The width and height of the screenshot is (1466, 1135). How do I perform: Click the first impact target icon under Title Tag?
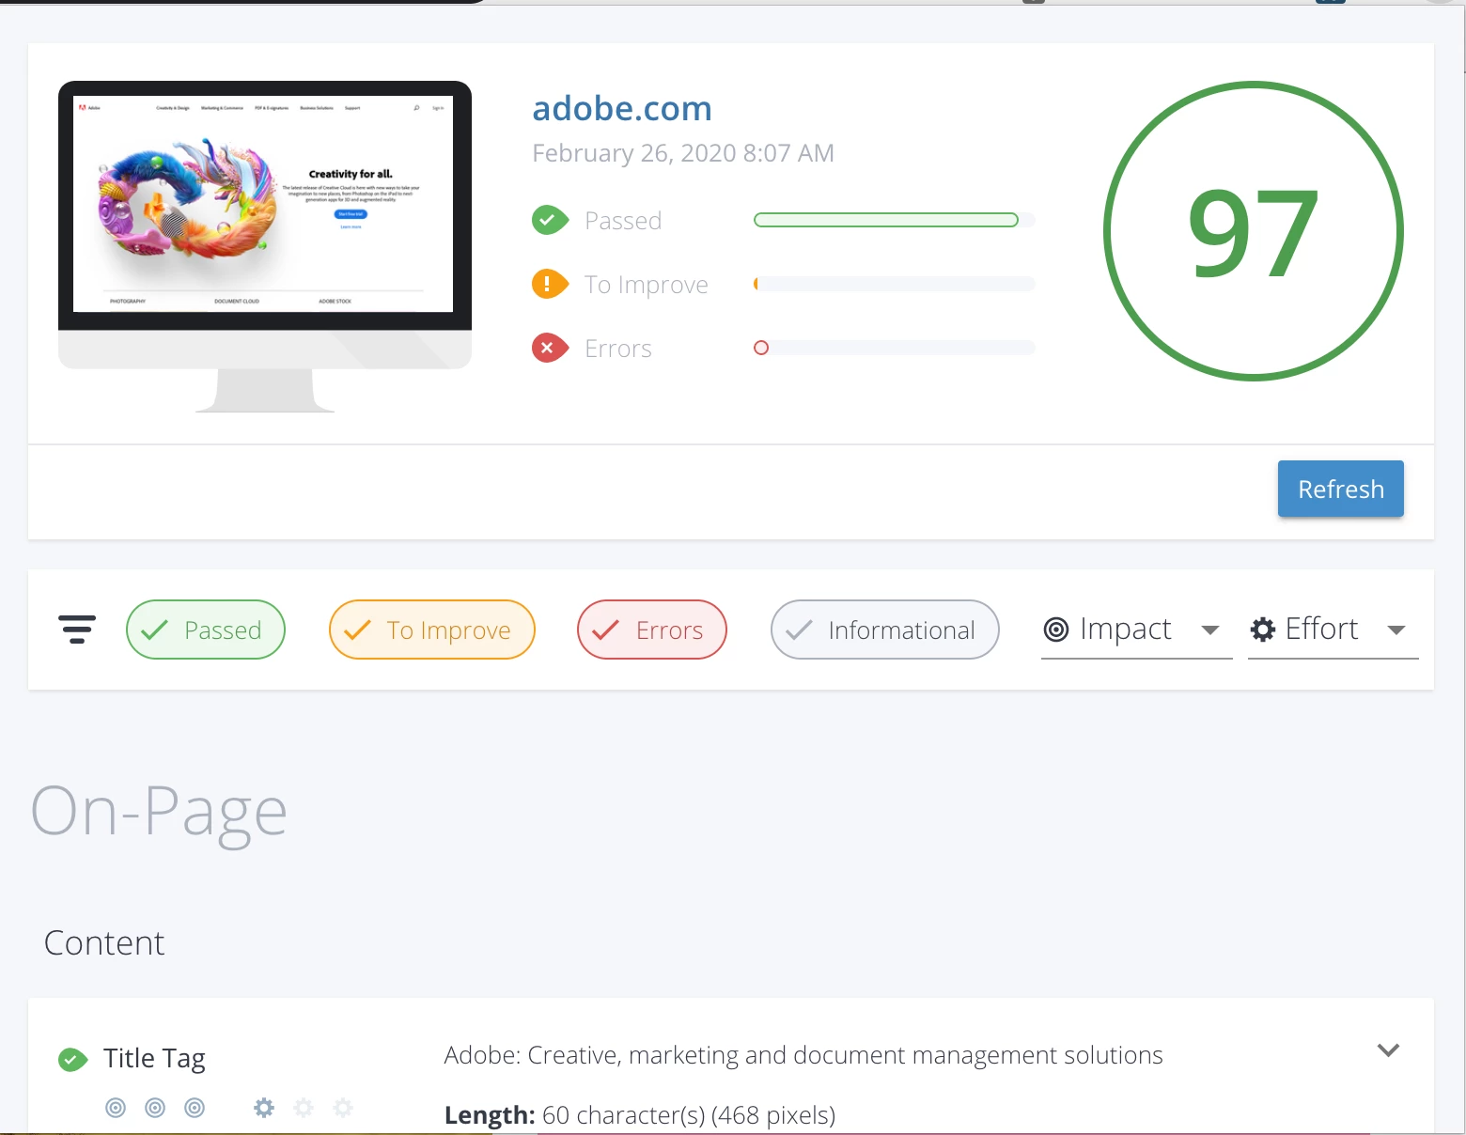[x=116, y=1108]
